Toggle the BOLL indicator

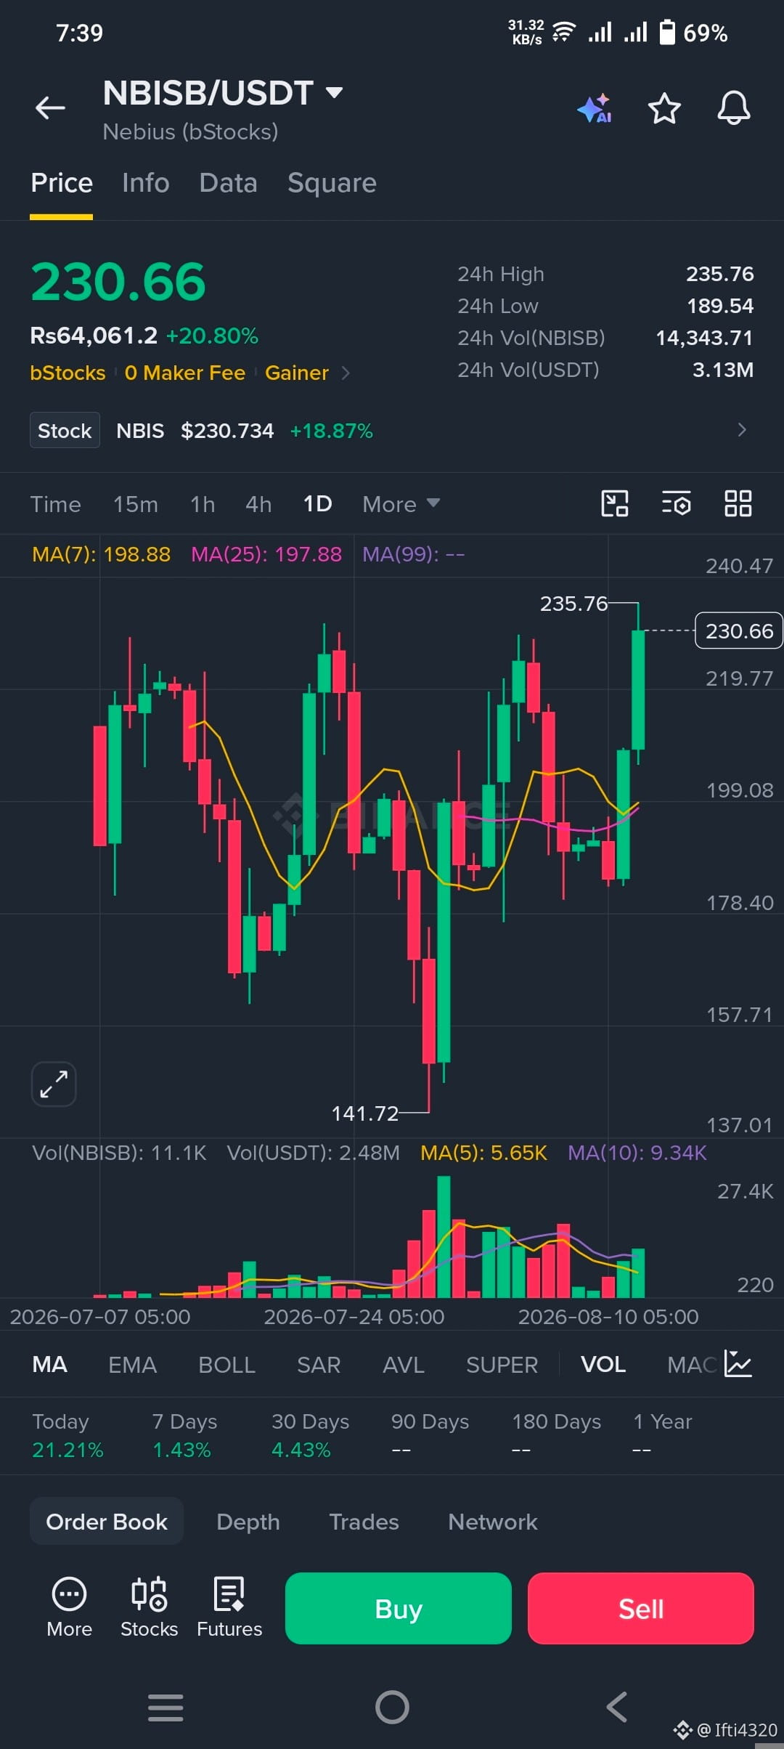[x=226, y=1365]
